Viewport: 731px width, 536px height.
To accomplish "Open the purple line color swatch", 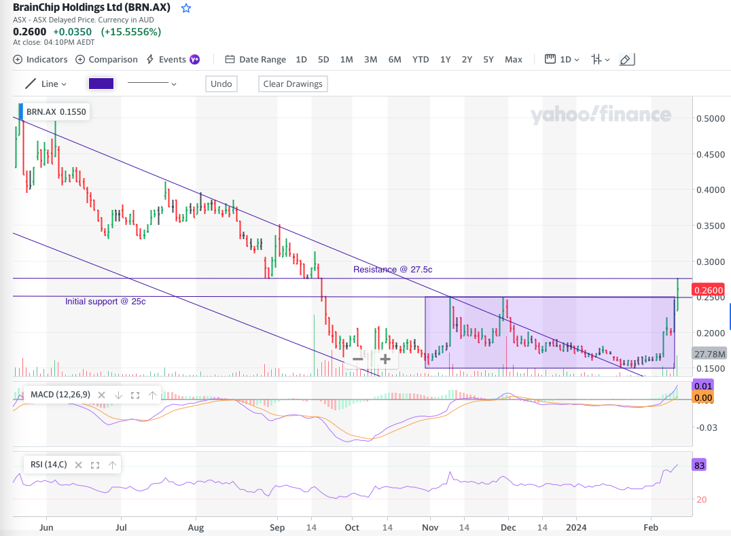I will click(101, 84).
